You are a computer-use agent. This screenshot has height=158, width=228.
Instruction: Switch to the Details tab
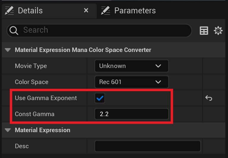[30, 11]
